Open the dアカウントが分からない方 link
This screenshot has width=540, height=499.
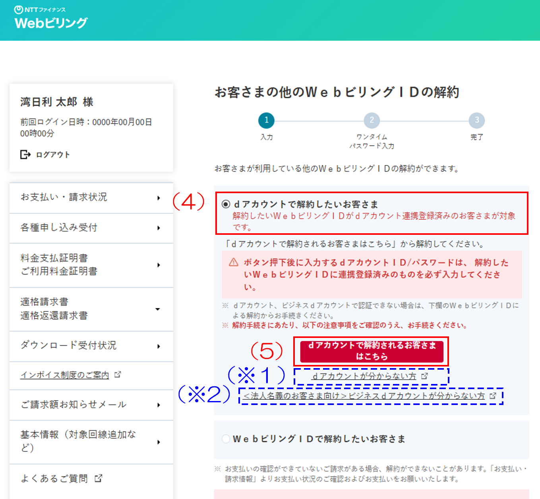[x=364, y=376]
